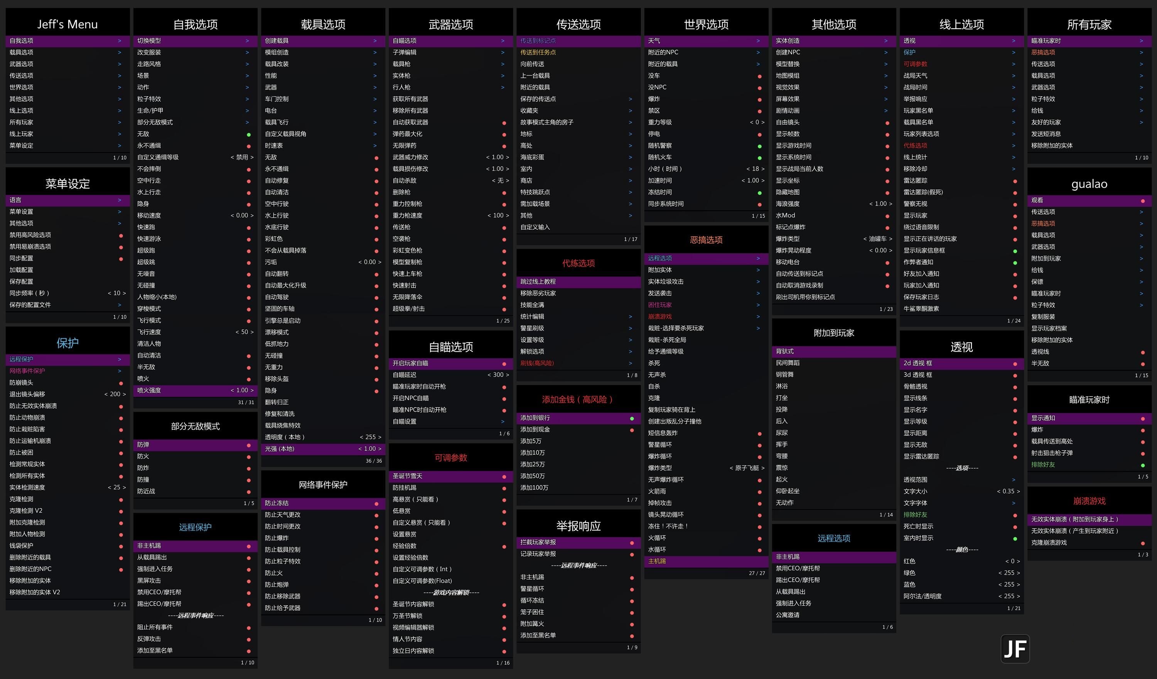Open 创建载具 in 载具选项
This screenshot has height=679, width=1157.
pyautogui.click(x=323, y=41)
